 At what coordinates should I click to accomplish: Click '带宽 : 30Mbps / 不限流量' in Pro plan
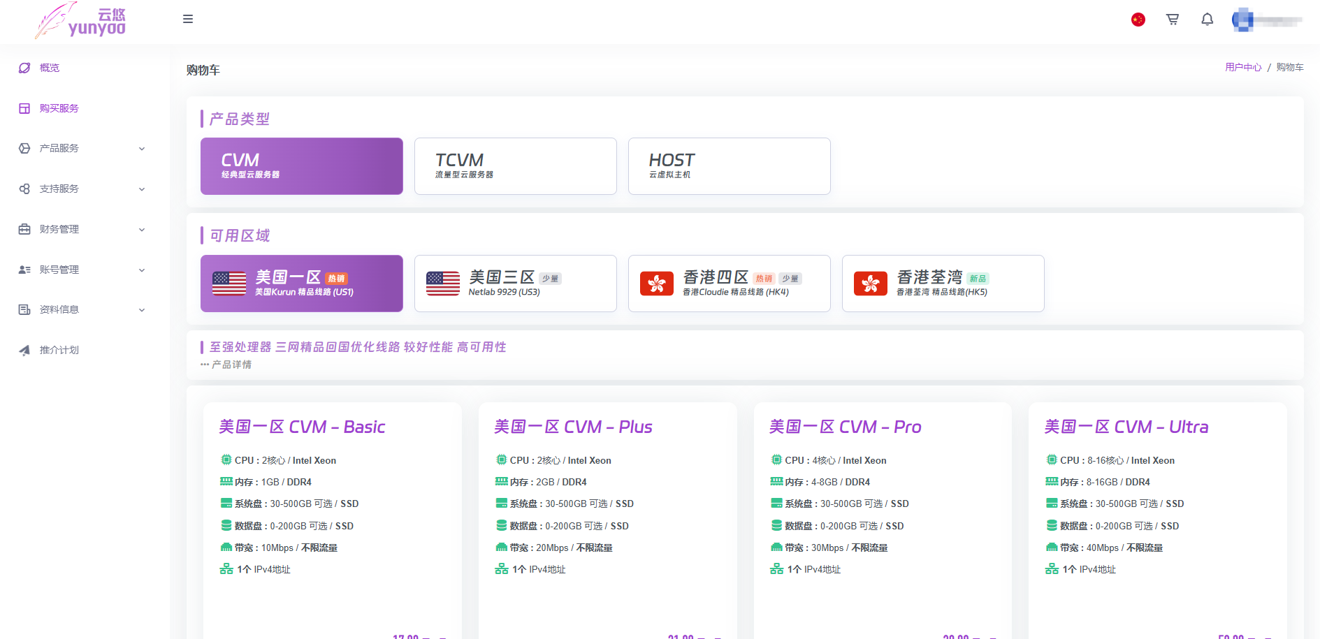pos(836,548)
